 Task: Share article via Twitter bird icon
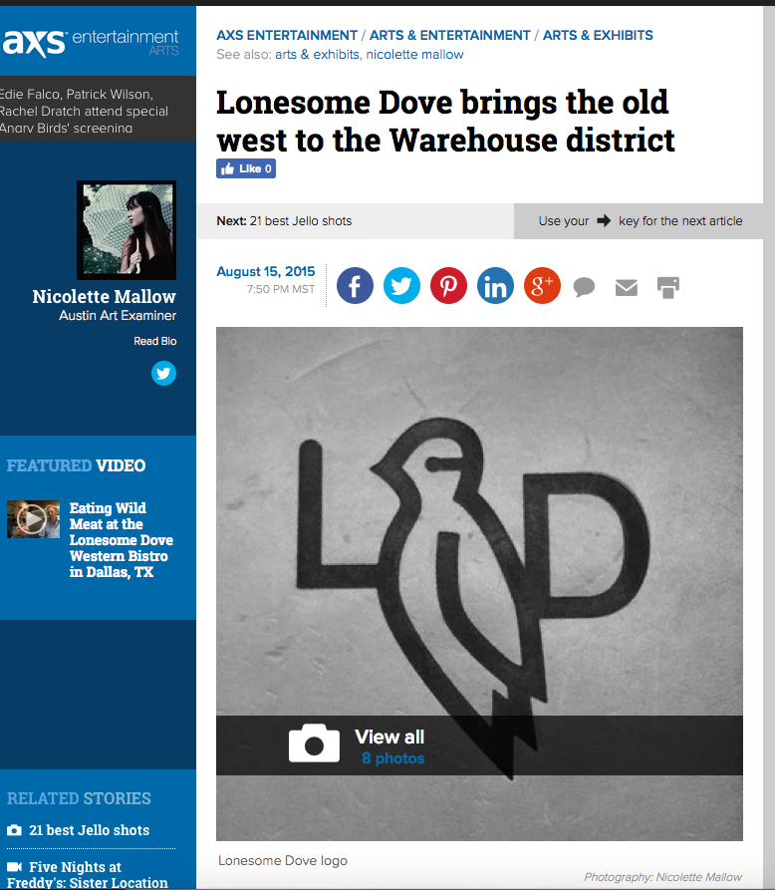pos(401,285)
